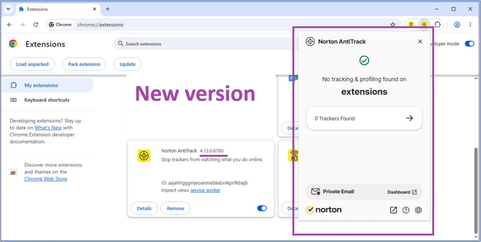Click the forward navigation arrow

tap(23, 25)
